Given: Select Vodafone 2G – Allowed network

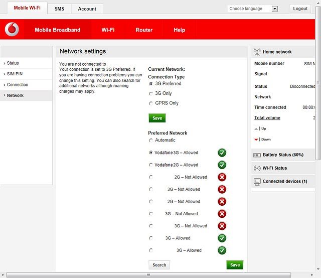Looking at the screenshot, I should click(151, 165).
